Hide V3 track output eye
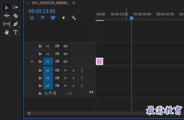Image resolution: width=184 pixels, height=120 pixels. click(65, 46)
